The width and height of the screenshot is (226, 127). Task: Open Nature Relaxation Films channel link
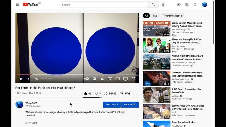pyautogui.click(x=182, y=63)
